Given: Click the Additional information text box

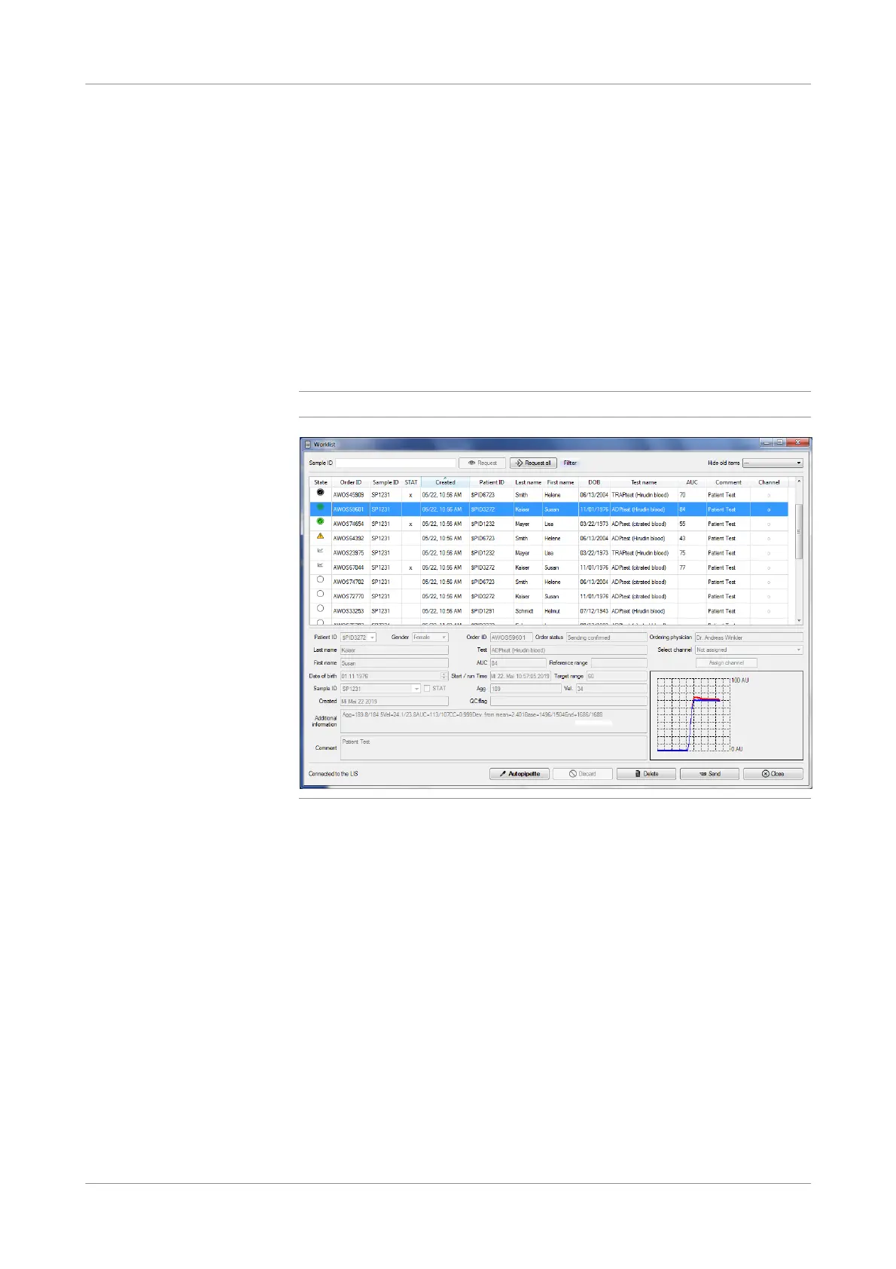Looking at the screenshot, I should tap(493, 721).
